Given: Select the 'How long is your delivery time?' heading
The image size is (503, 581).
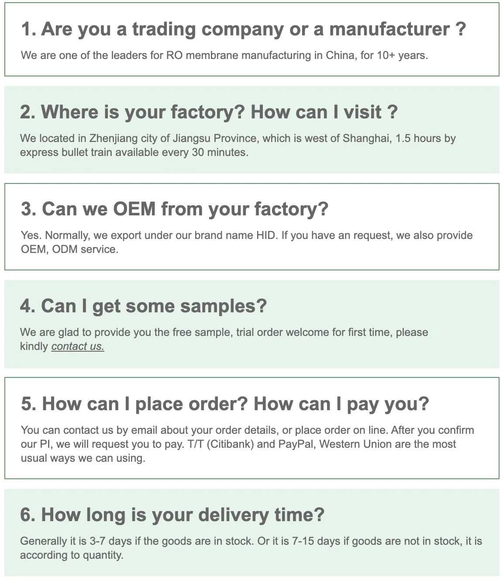Looking at the screenshot, I should pyautogui.click(x=172, y=515).
